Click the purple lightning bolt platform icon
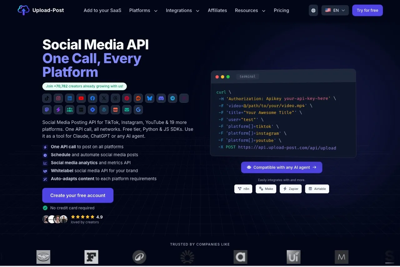The height and width of the screenshot is (267, 400). click(x=58, y=110)
